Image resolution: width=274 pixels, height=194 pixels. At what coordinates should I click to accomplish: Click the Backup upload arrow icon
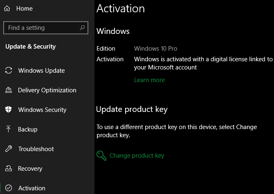[8, 129]
